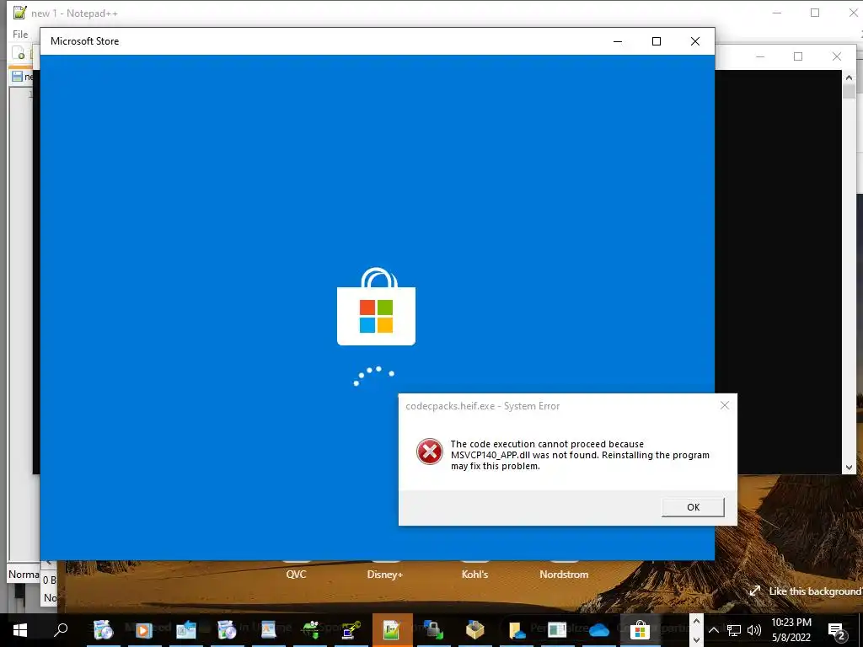Click the Nordstrom label on the desktop
This screenshot has width=863, height=647.
[x=564, y=575]
